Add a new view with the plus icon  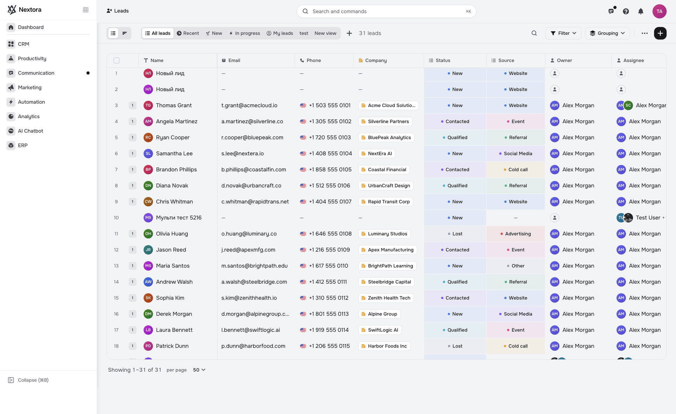349,33
